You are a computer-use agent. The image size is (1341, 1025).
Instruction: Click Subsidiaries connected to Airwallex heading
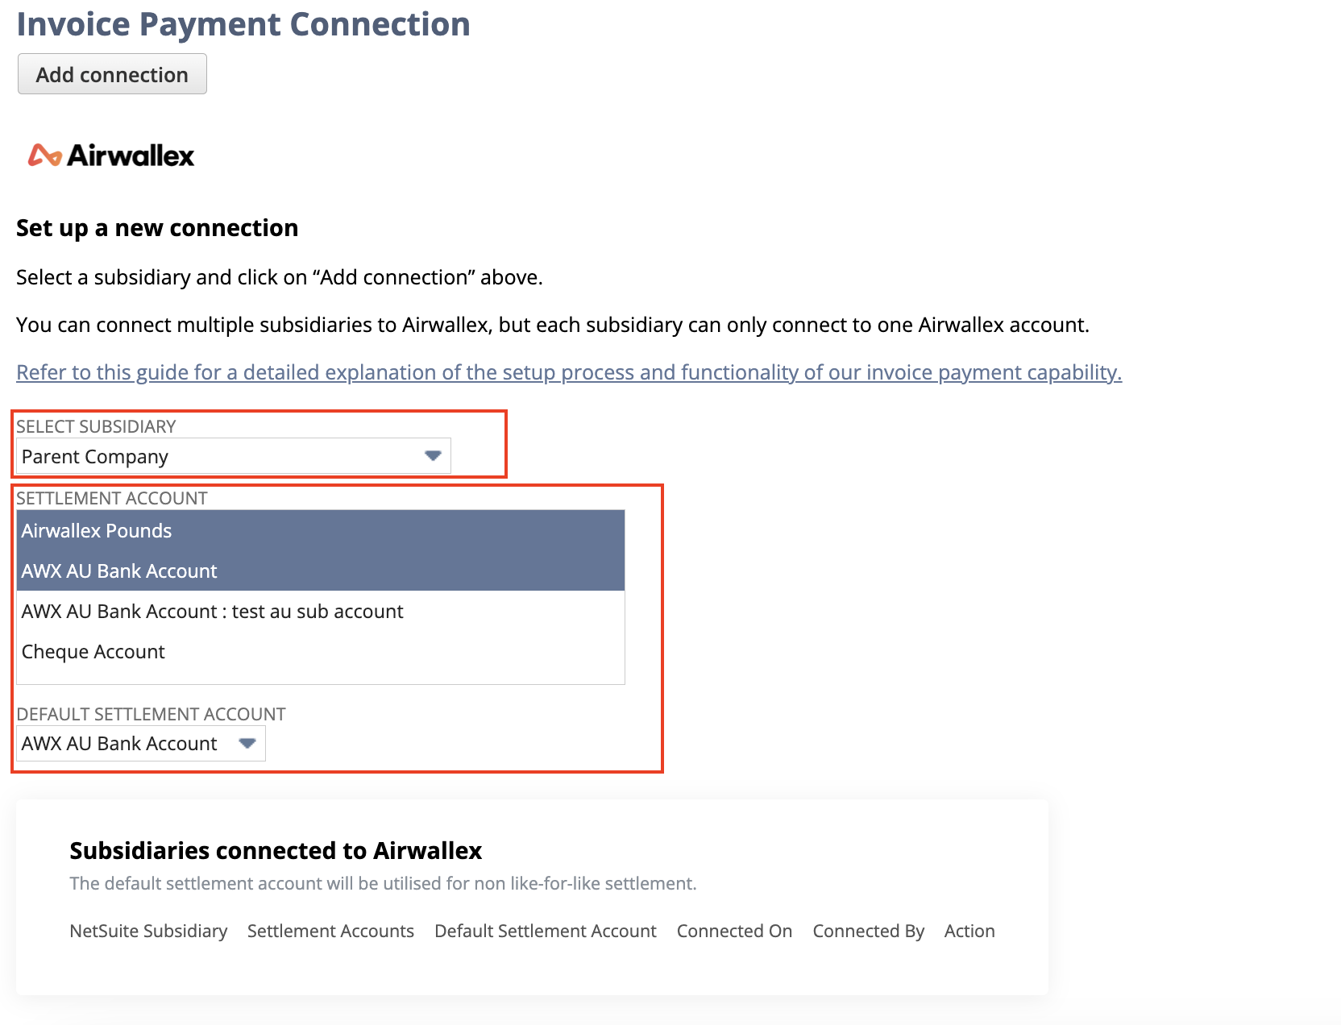pyautogui.click(x=276, y=850)
